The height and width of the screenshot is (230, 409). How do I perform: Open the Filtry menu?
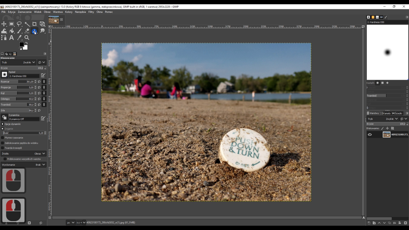(91, 12)
